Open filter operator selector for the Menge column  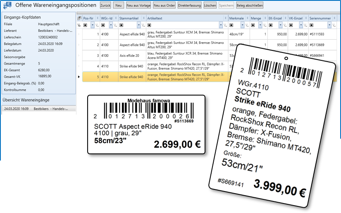tap(253, 26)
